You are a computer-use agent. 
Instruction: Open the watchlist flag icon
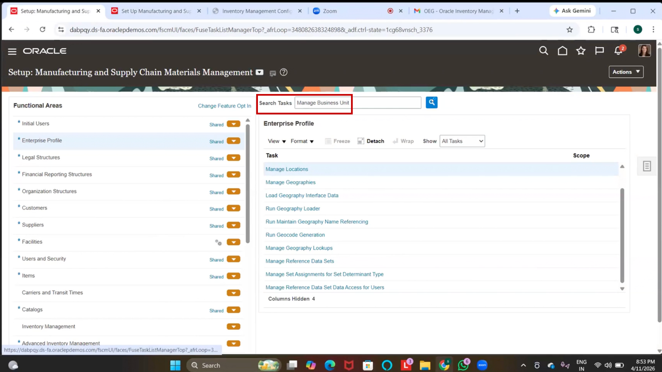tap(599, 51)
